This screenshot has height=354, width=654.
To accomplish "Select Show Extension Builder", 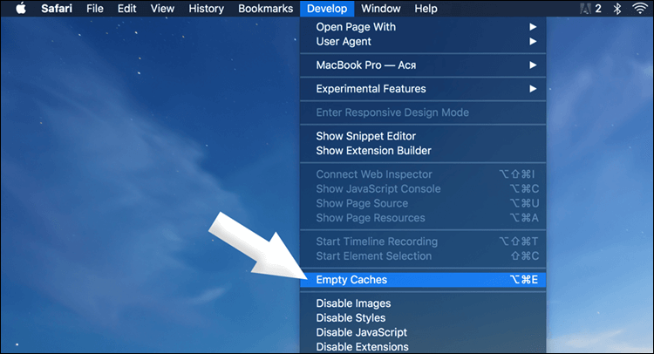I will [423, 151].
